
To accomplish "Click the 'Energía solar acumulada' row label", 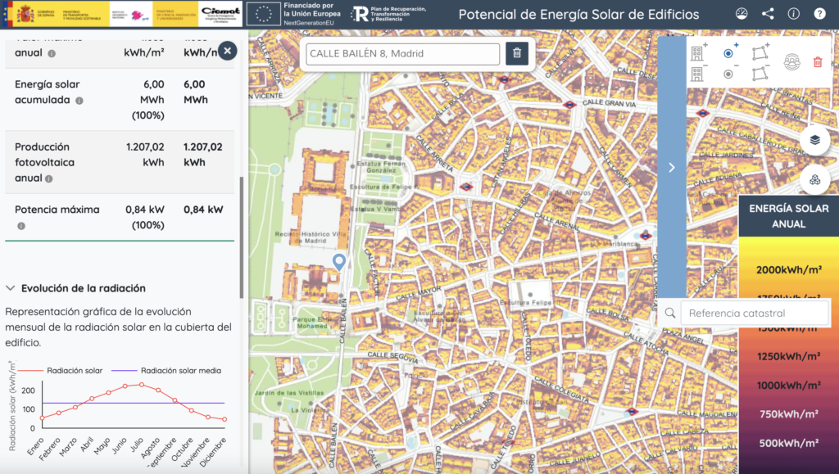I will click(47, 92).
